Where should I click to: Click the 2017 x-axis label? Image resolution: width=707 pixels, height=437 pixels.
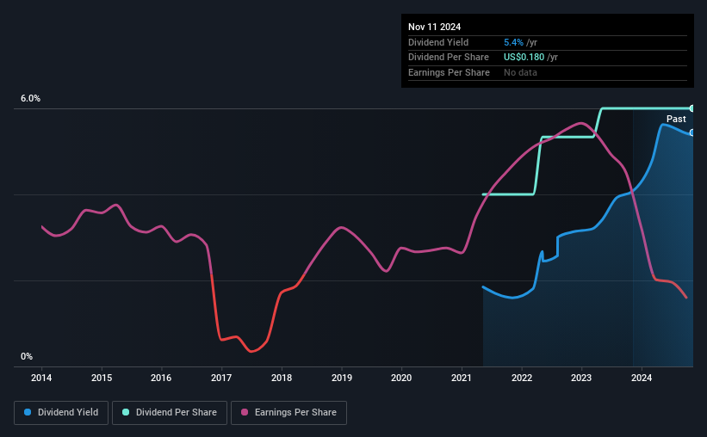(x=221, y=378)
